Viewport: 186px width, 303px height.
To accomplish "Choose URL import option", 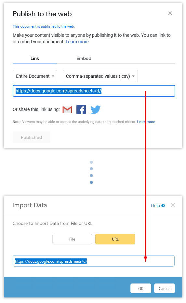I will point(115,239).
